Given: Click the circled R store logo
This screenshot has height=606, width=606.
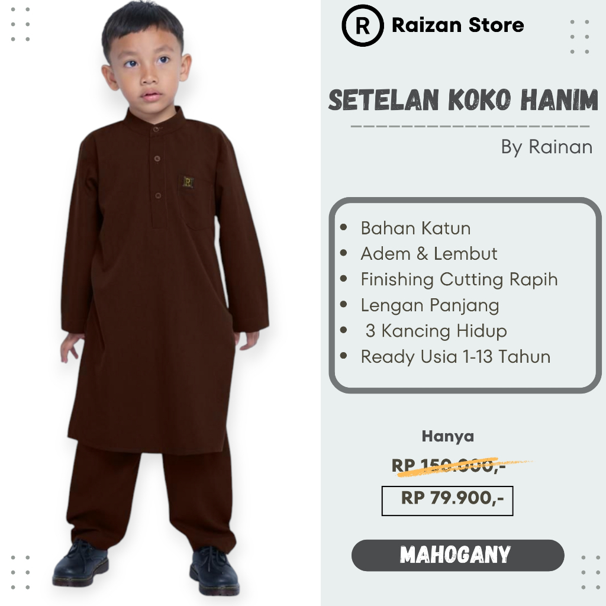Looking at the screenshot, I should pos(362,25).
